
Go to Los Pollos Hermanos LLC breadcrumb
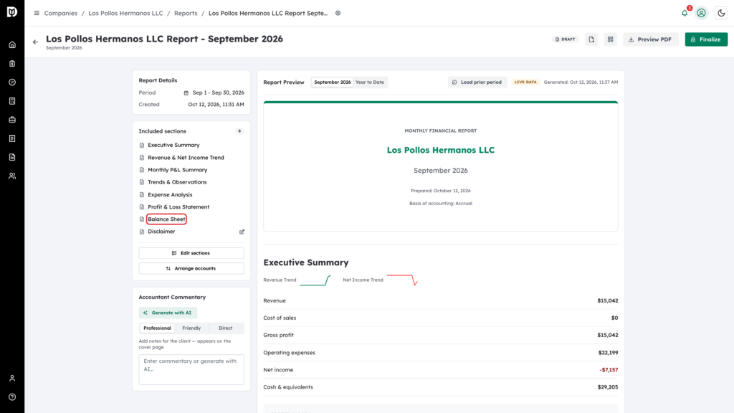coord(125,13)
